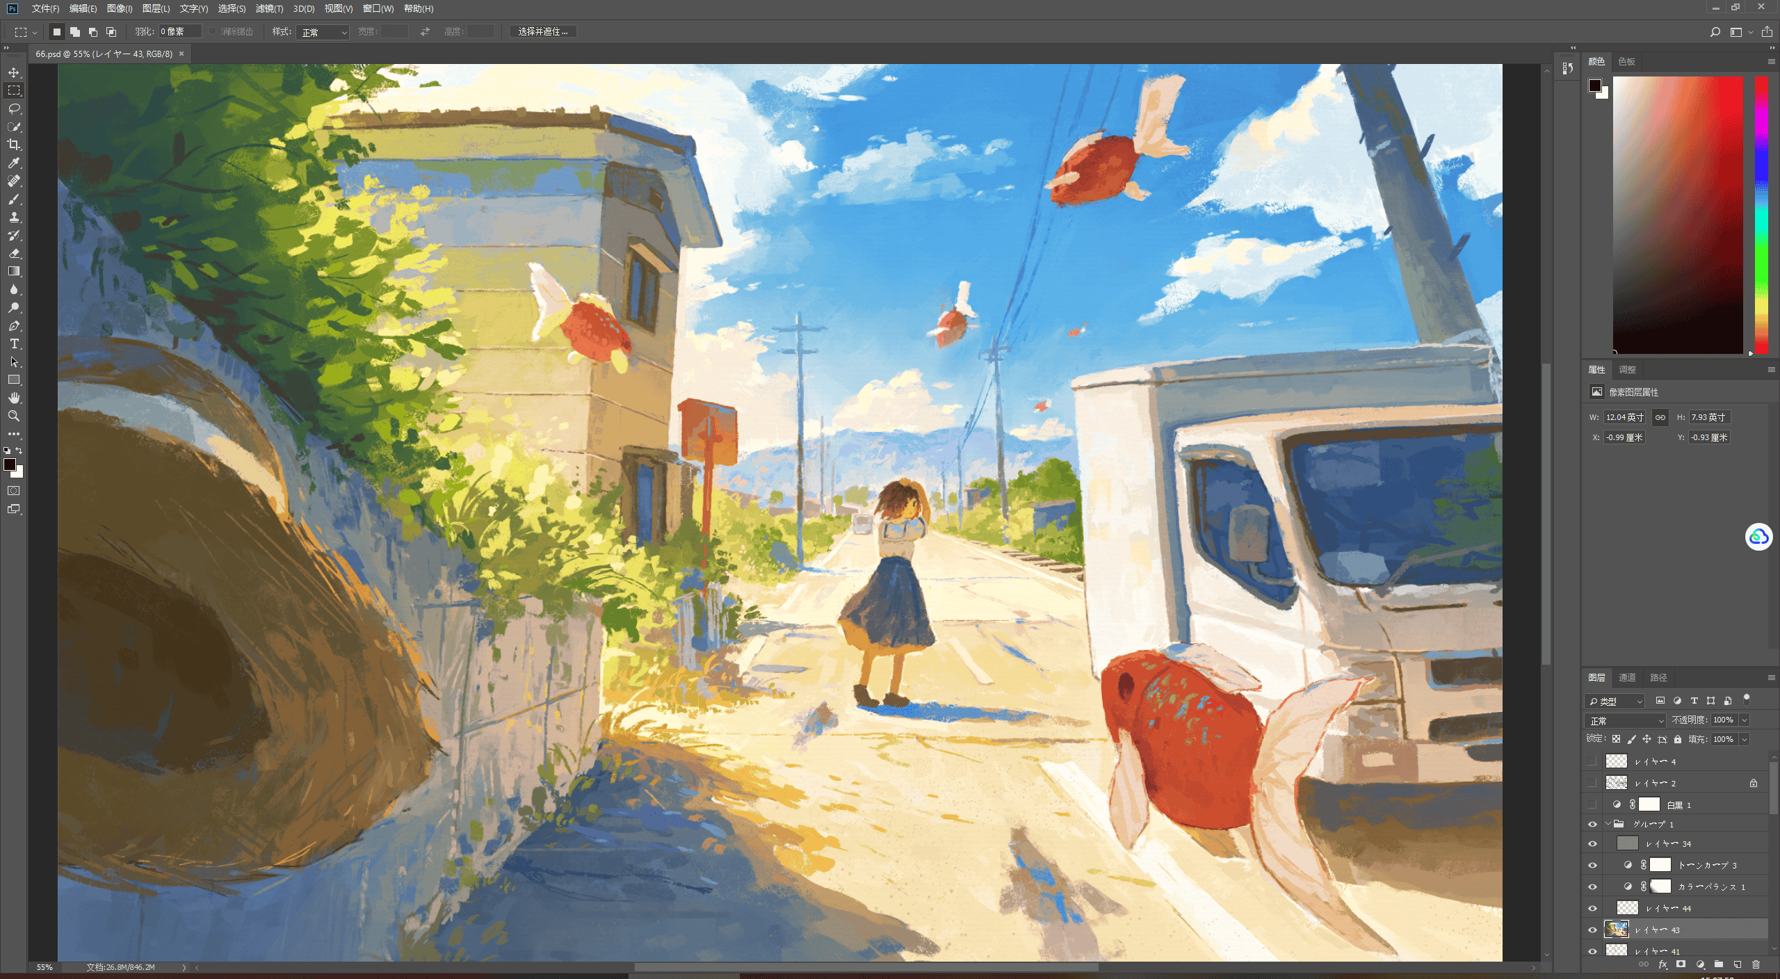The height and width of the screenshot is (979, 1780).
Task: Open the 不透明度 opacity dropdown arrow
Action: [x=1745, y=720]
